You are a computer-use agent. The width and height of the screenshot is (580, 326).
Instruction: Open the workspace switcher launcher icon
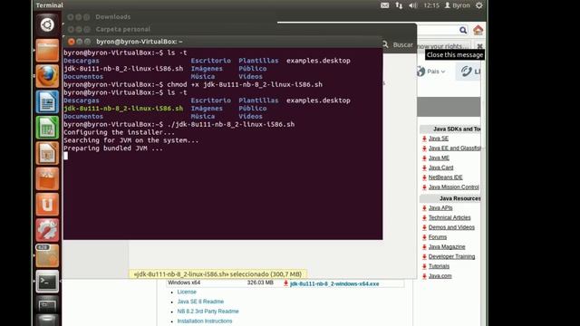coord(47,305)
